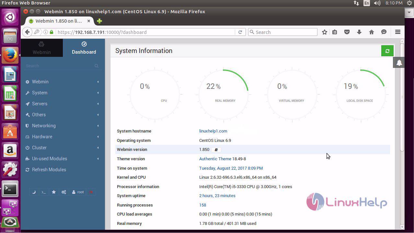Open Ubuntu Software Center from the dock

(x=10, y=132)
